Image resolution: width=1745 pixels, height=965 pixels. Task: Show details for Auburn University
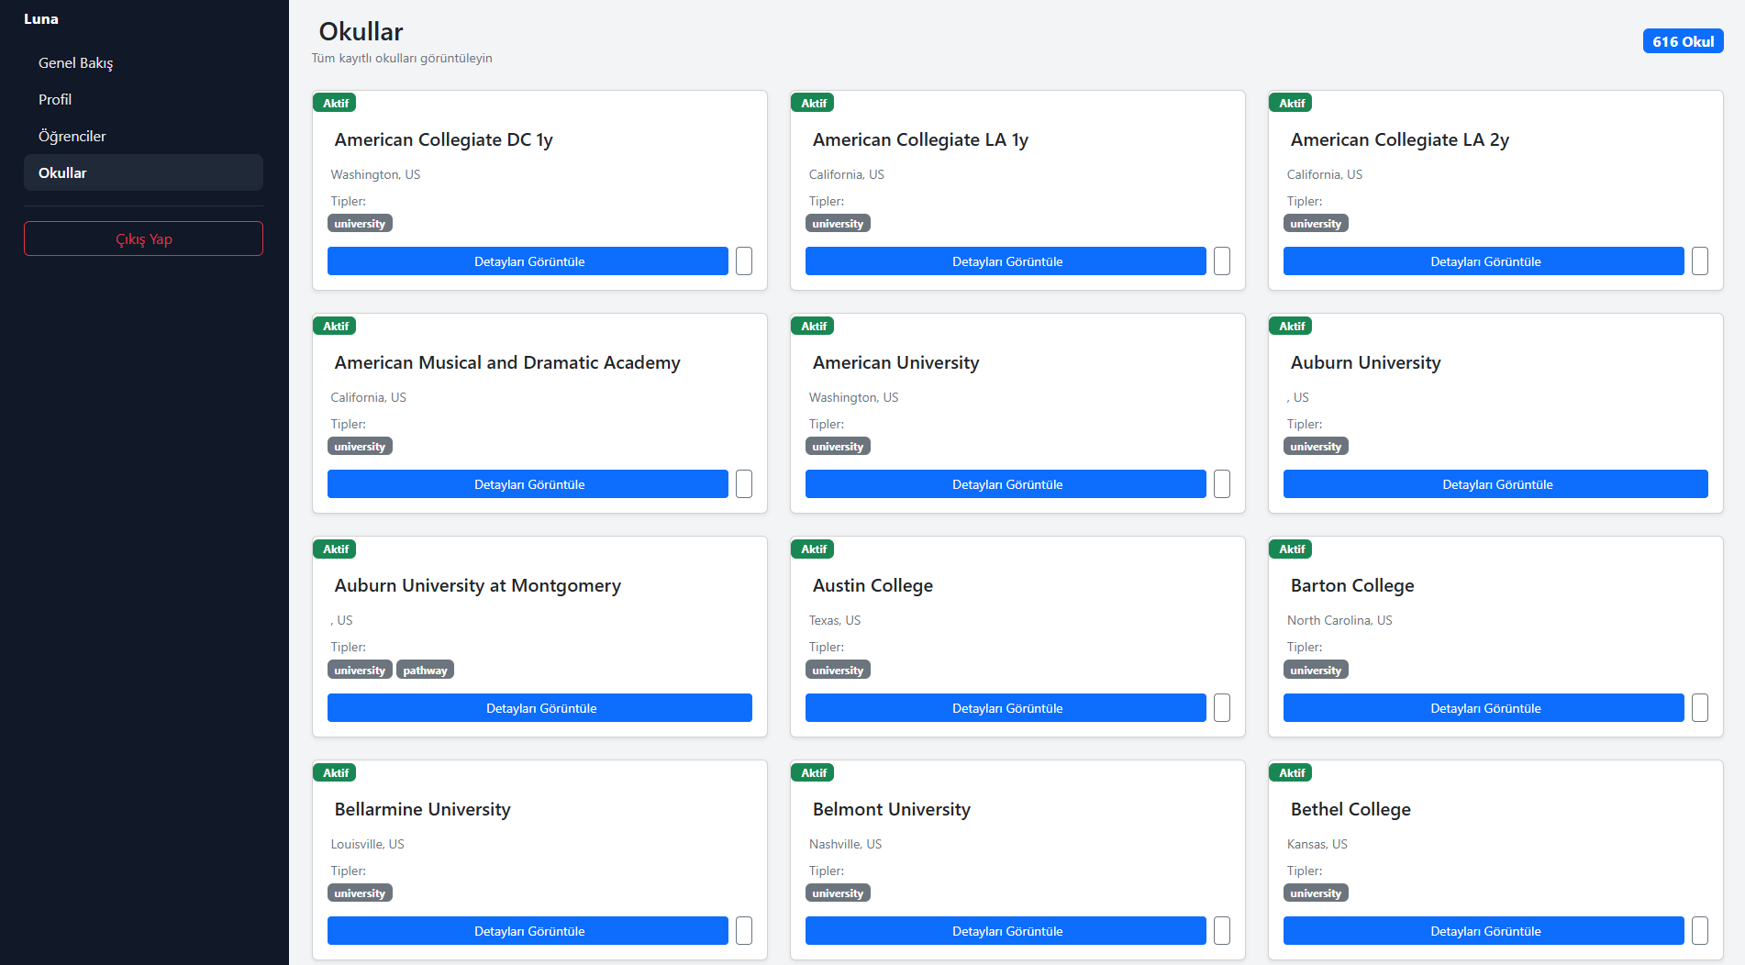1495,484
